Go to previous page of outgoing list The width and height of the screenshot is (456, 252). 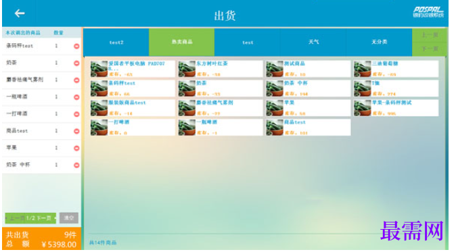click(15, 218)
